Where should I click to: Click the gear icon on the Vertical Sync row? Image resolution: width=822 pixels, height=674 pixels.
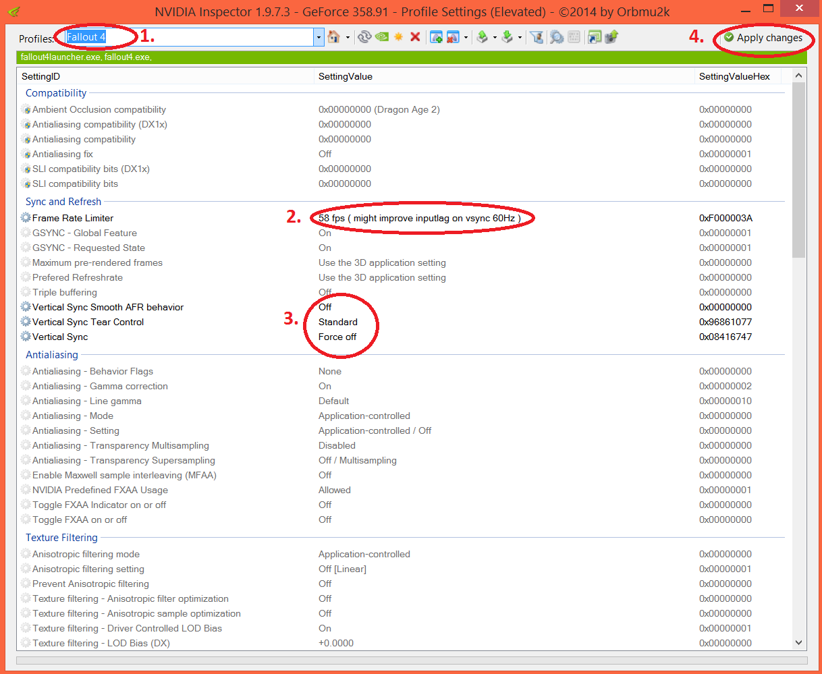26,337
